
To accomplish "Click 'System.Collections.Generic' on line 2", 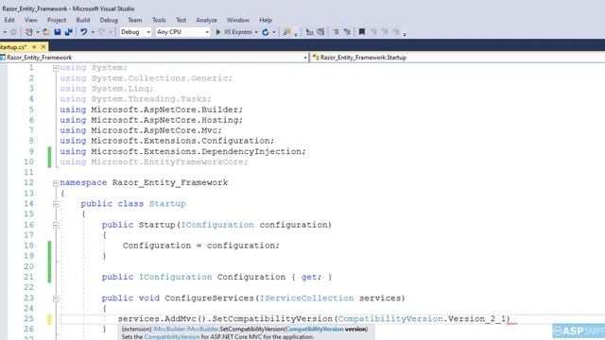I will (160, 78).
